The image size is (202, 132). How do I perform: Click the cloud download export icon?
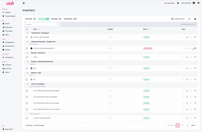(x=195, y=19)
